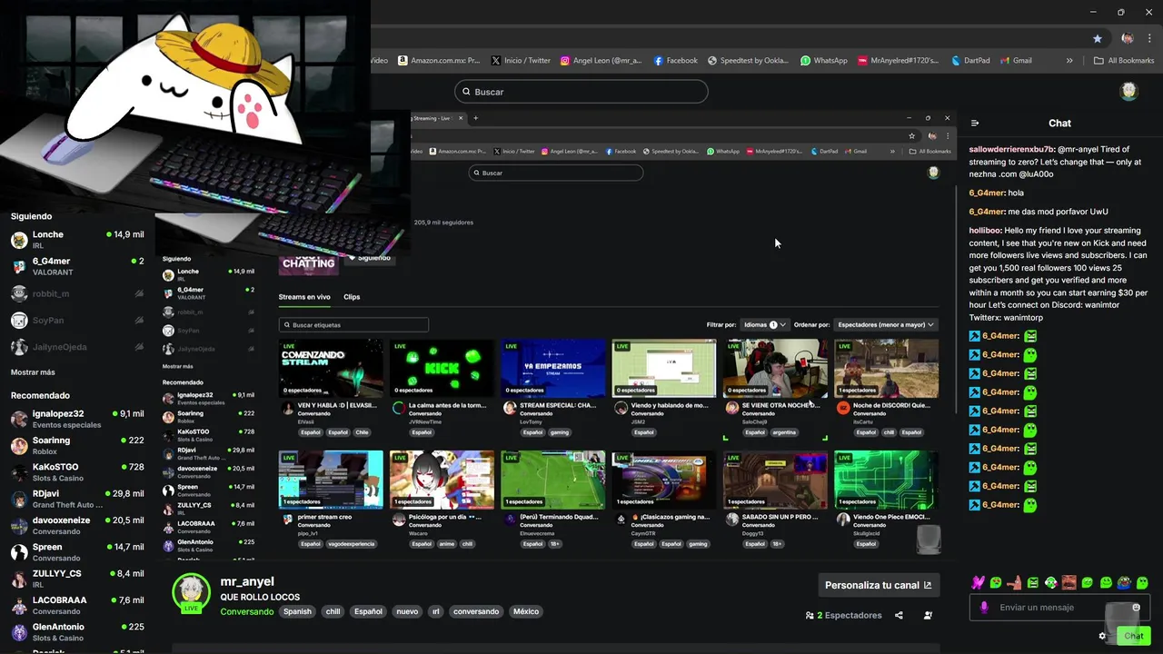Insert the laughing man face emote

1069,582
